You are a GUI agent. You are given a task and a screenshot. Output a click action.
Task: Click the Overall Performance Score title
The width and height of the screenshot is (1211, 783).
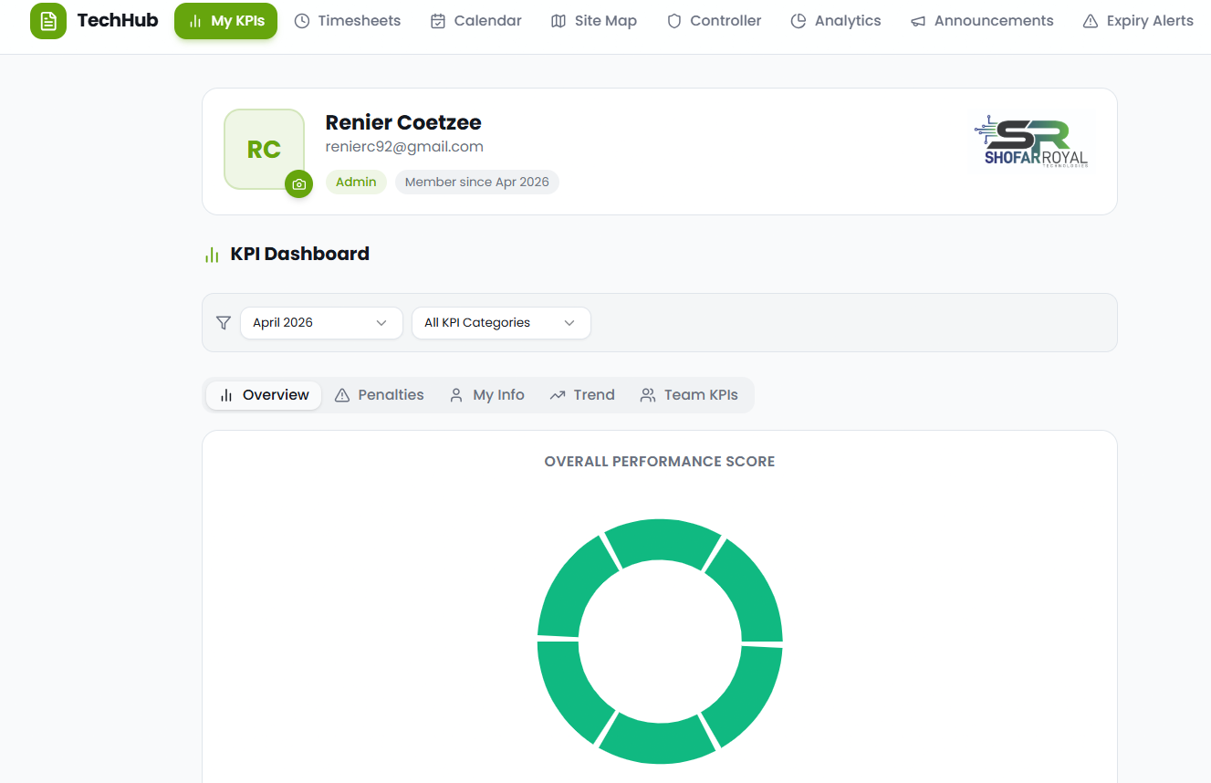[x=660, y=462]
